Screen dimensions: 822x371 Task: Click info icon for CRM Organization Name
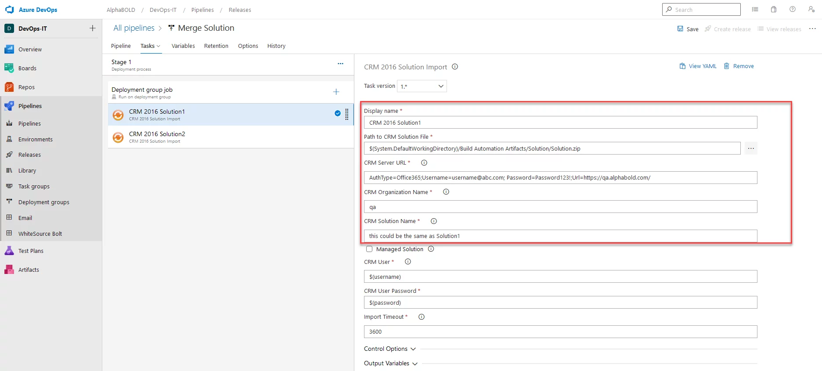click(446, 192)
